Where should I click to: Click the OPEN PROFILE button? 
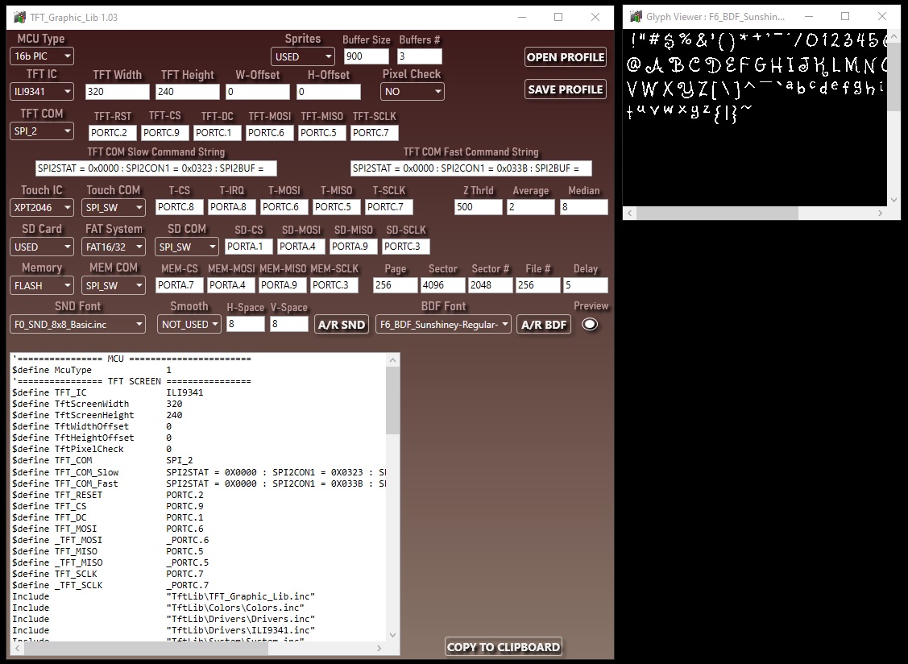565,57
